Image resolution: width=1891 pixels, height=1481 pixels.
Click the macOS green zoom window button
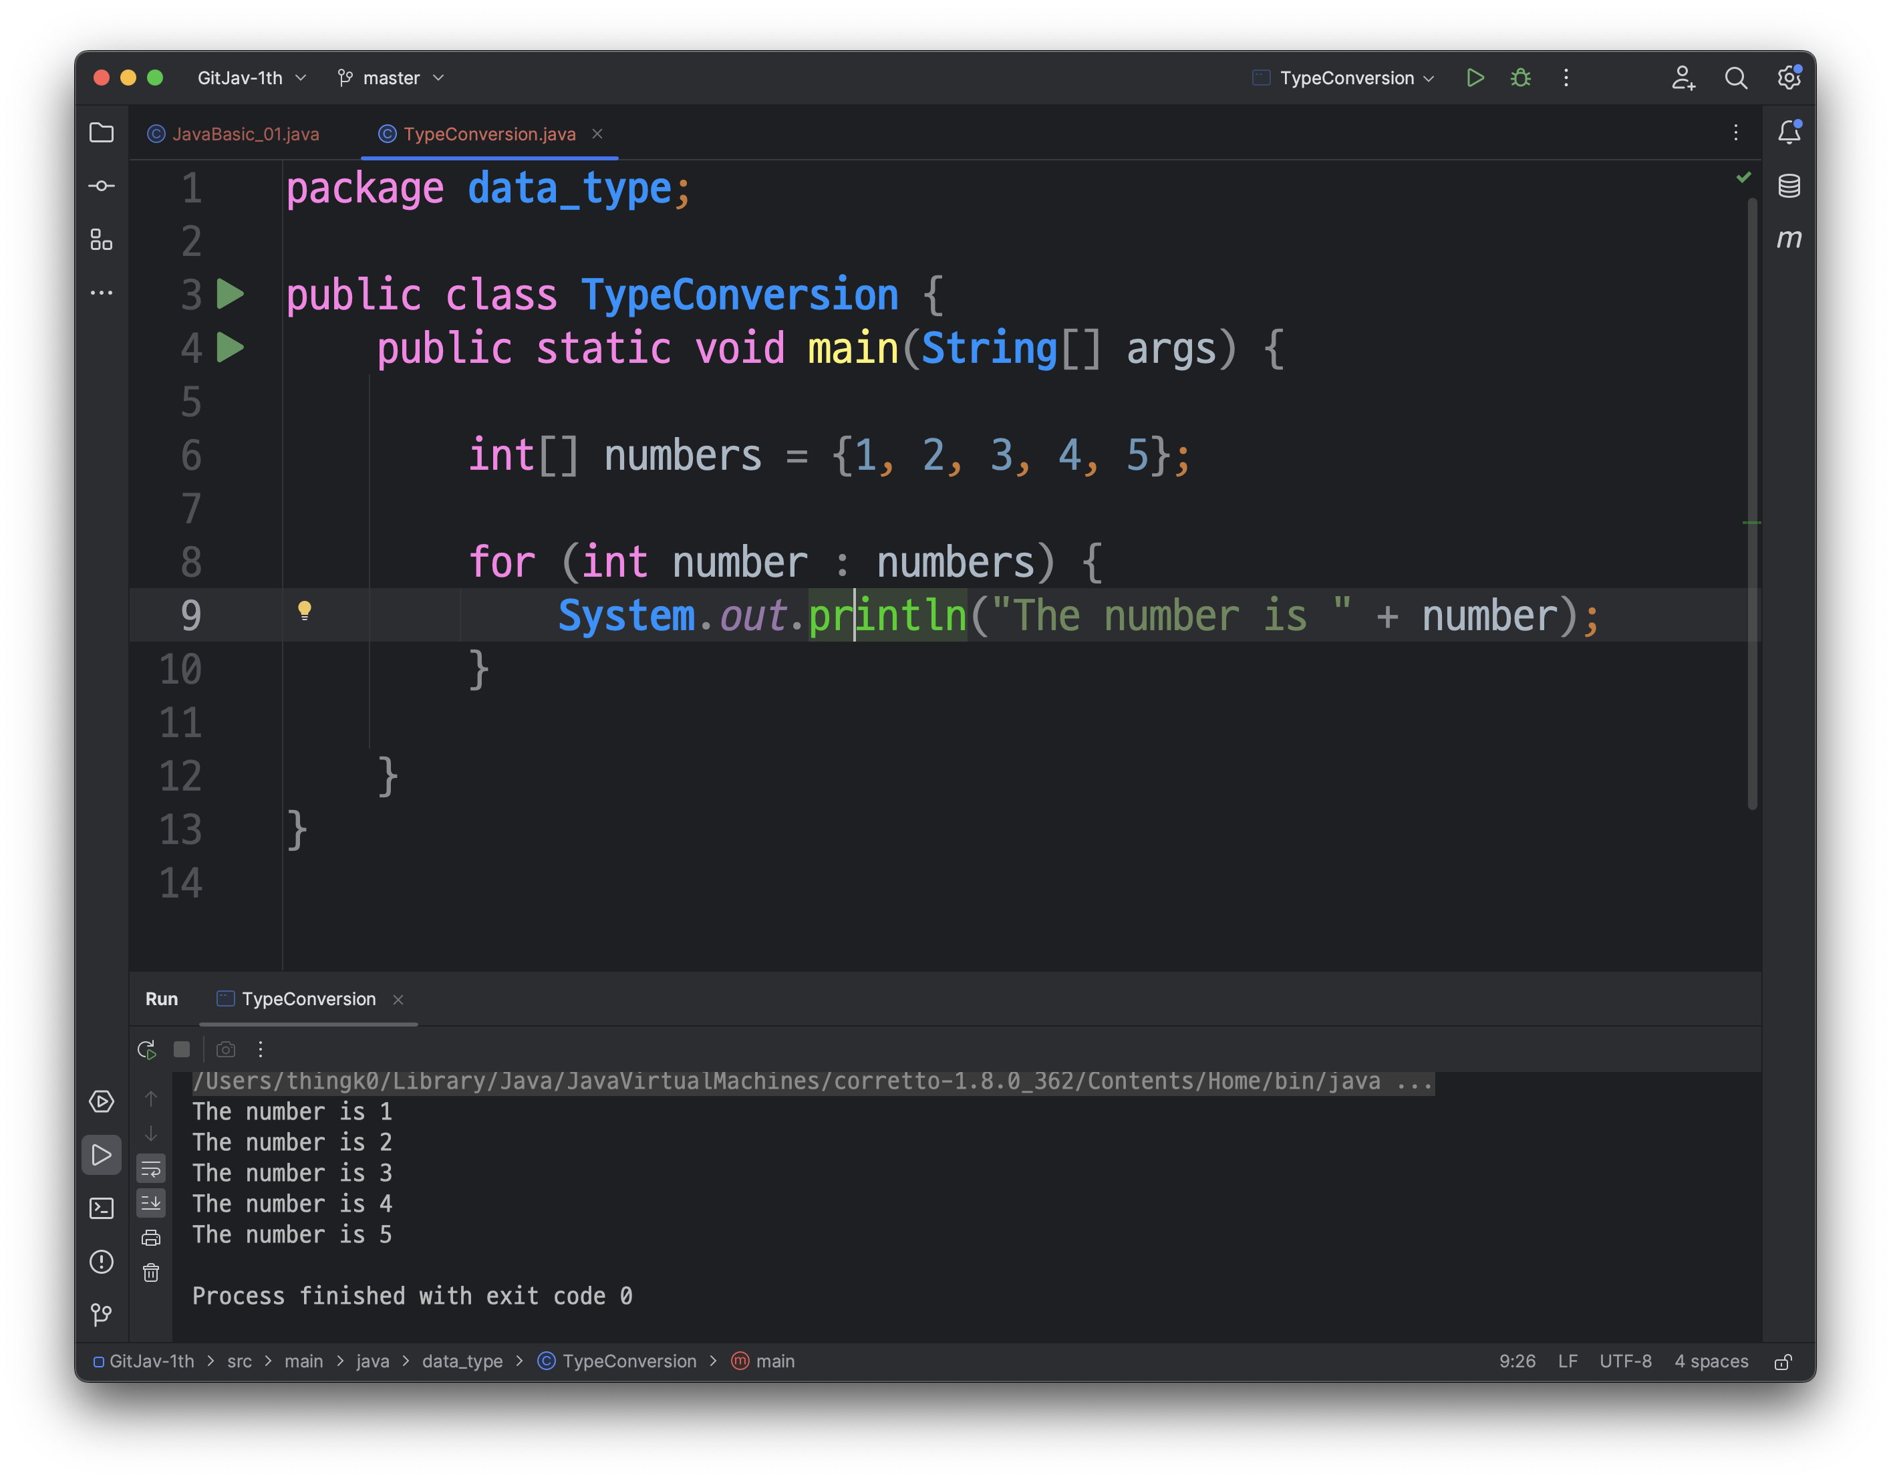[x=155, y=78]
